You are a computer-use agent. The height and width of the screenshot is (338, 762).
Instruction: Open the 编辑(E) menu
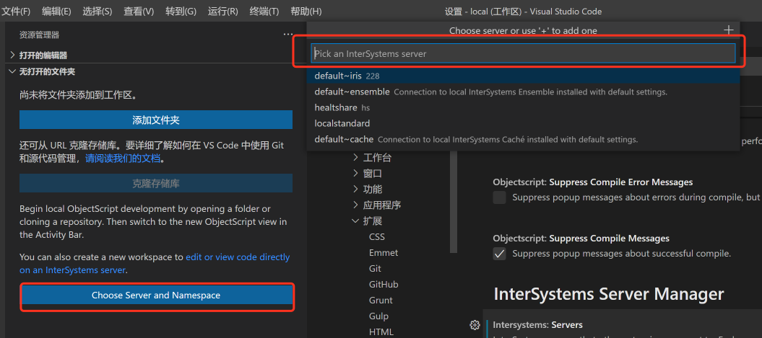point(56,11)
